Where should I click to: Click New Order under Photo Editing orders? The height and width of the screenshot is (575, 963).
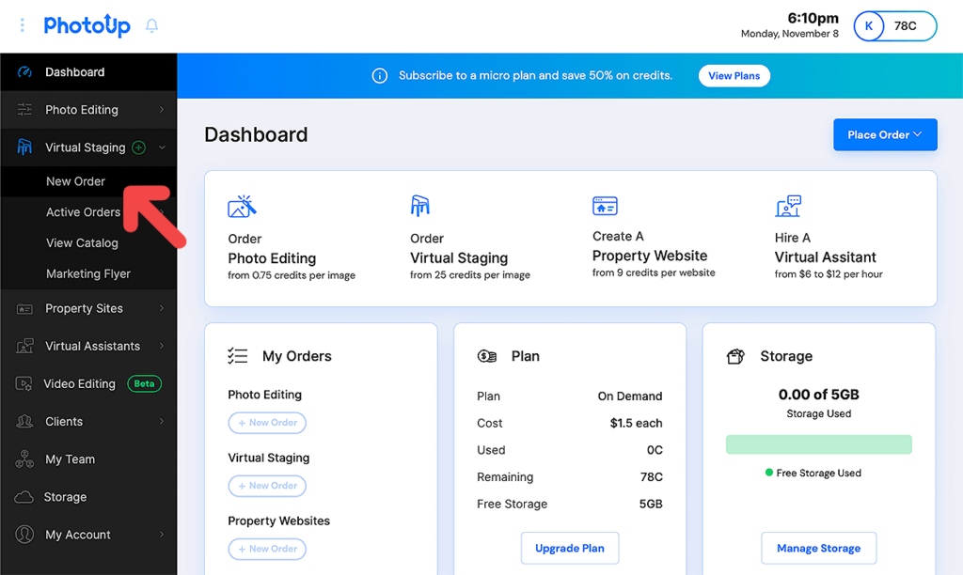click(267, 423)
